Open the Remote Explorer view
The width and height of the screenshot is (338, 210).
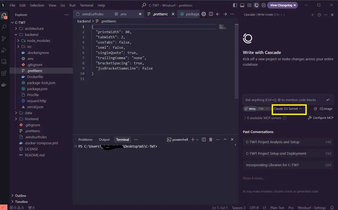pyautogui.click(x=4, y=62)
